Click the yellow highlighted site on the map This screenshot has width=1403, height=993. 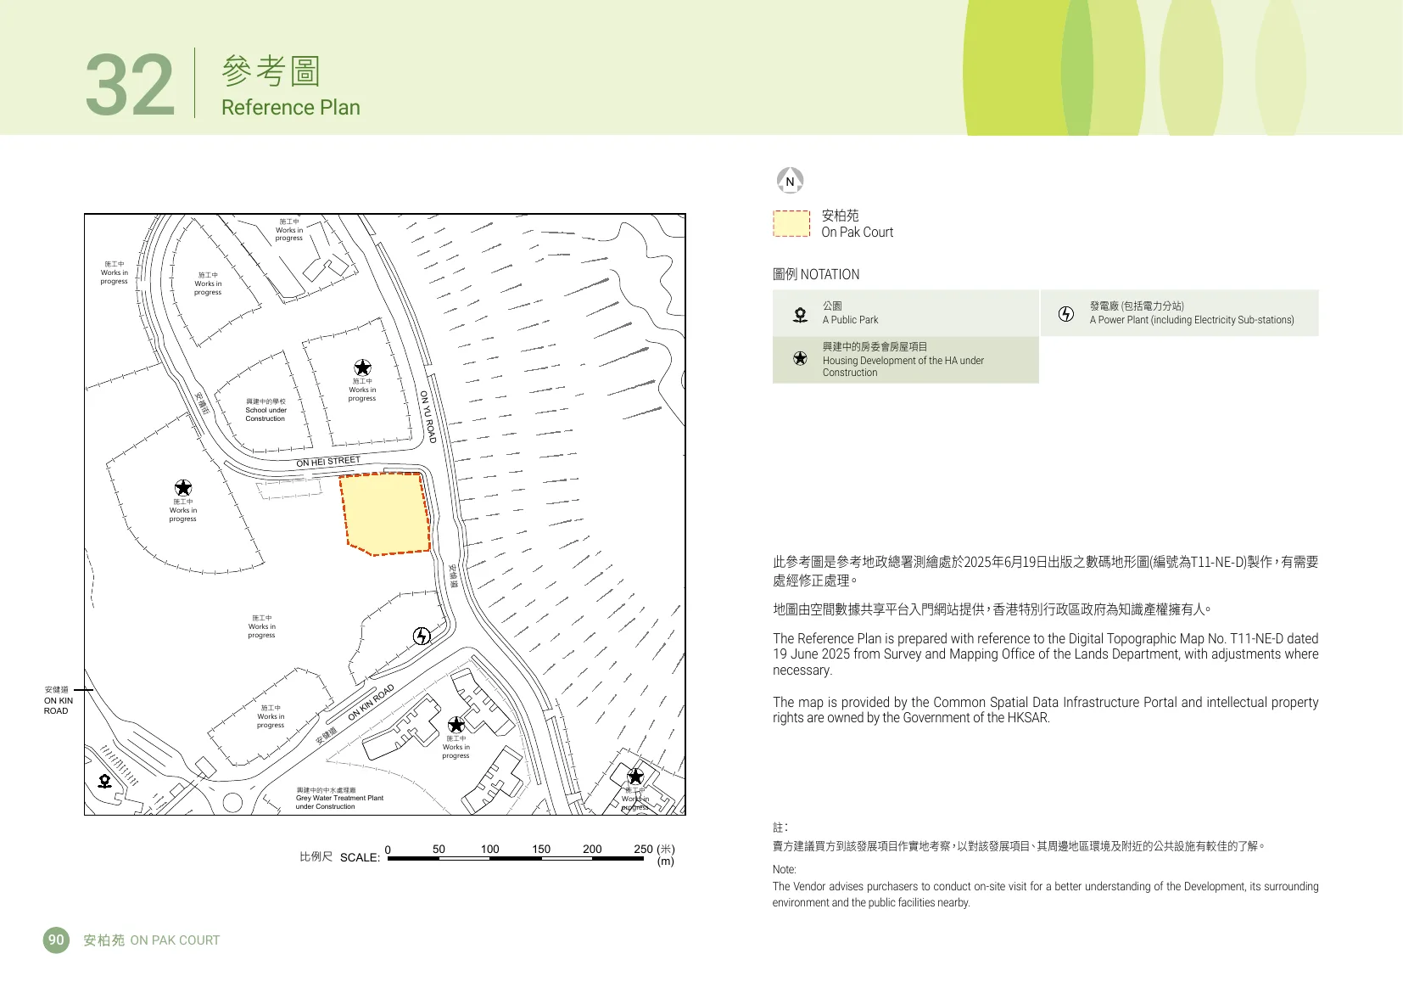pyautogui.click(x=385, y=513)
